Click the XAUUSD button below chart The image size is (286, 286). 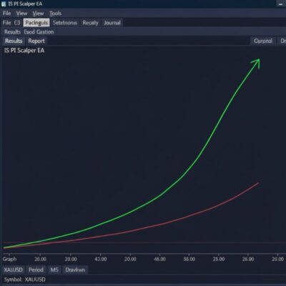pos(14,270)
